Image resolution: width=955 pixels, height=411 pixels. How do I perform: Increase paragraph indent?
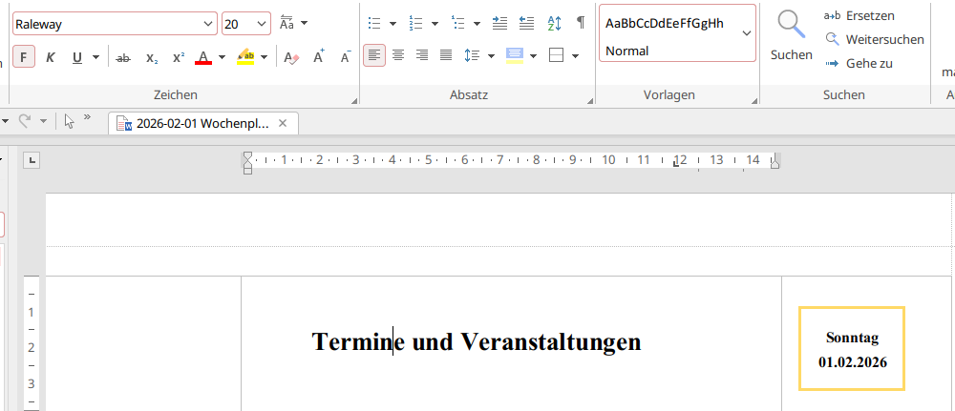pos(500,24)
